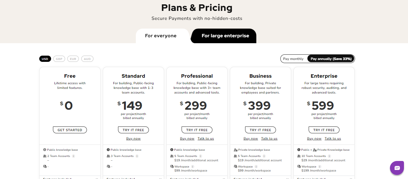Click the private knowledge base lock icon on Business plan
This screenshot has height=179, width=408.
point(235,149)
